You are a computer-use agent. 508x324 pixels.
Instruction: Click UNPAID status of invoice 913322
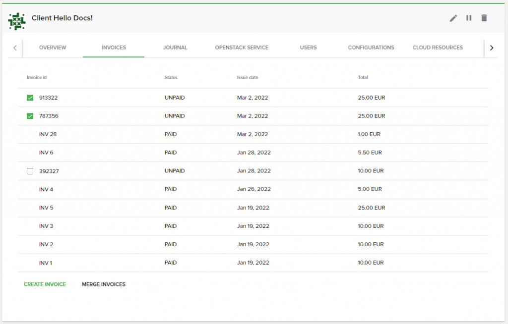(175, 98)
